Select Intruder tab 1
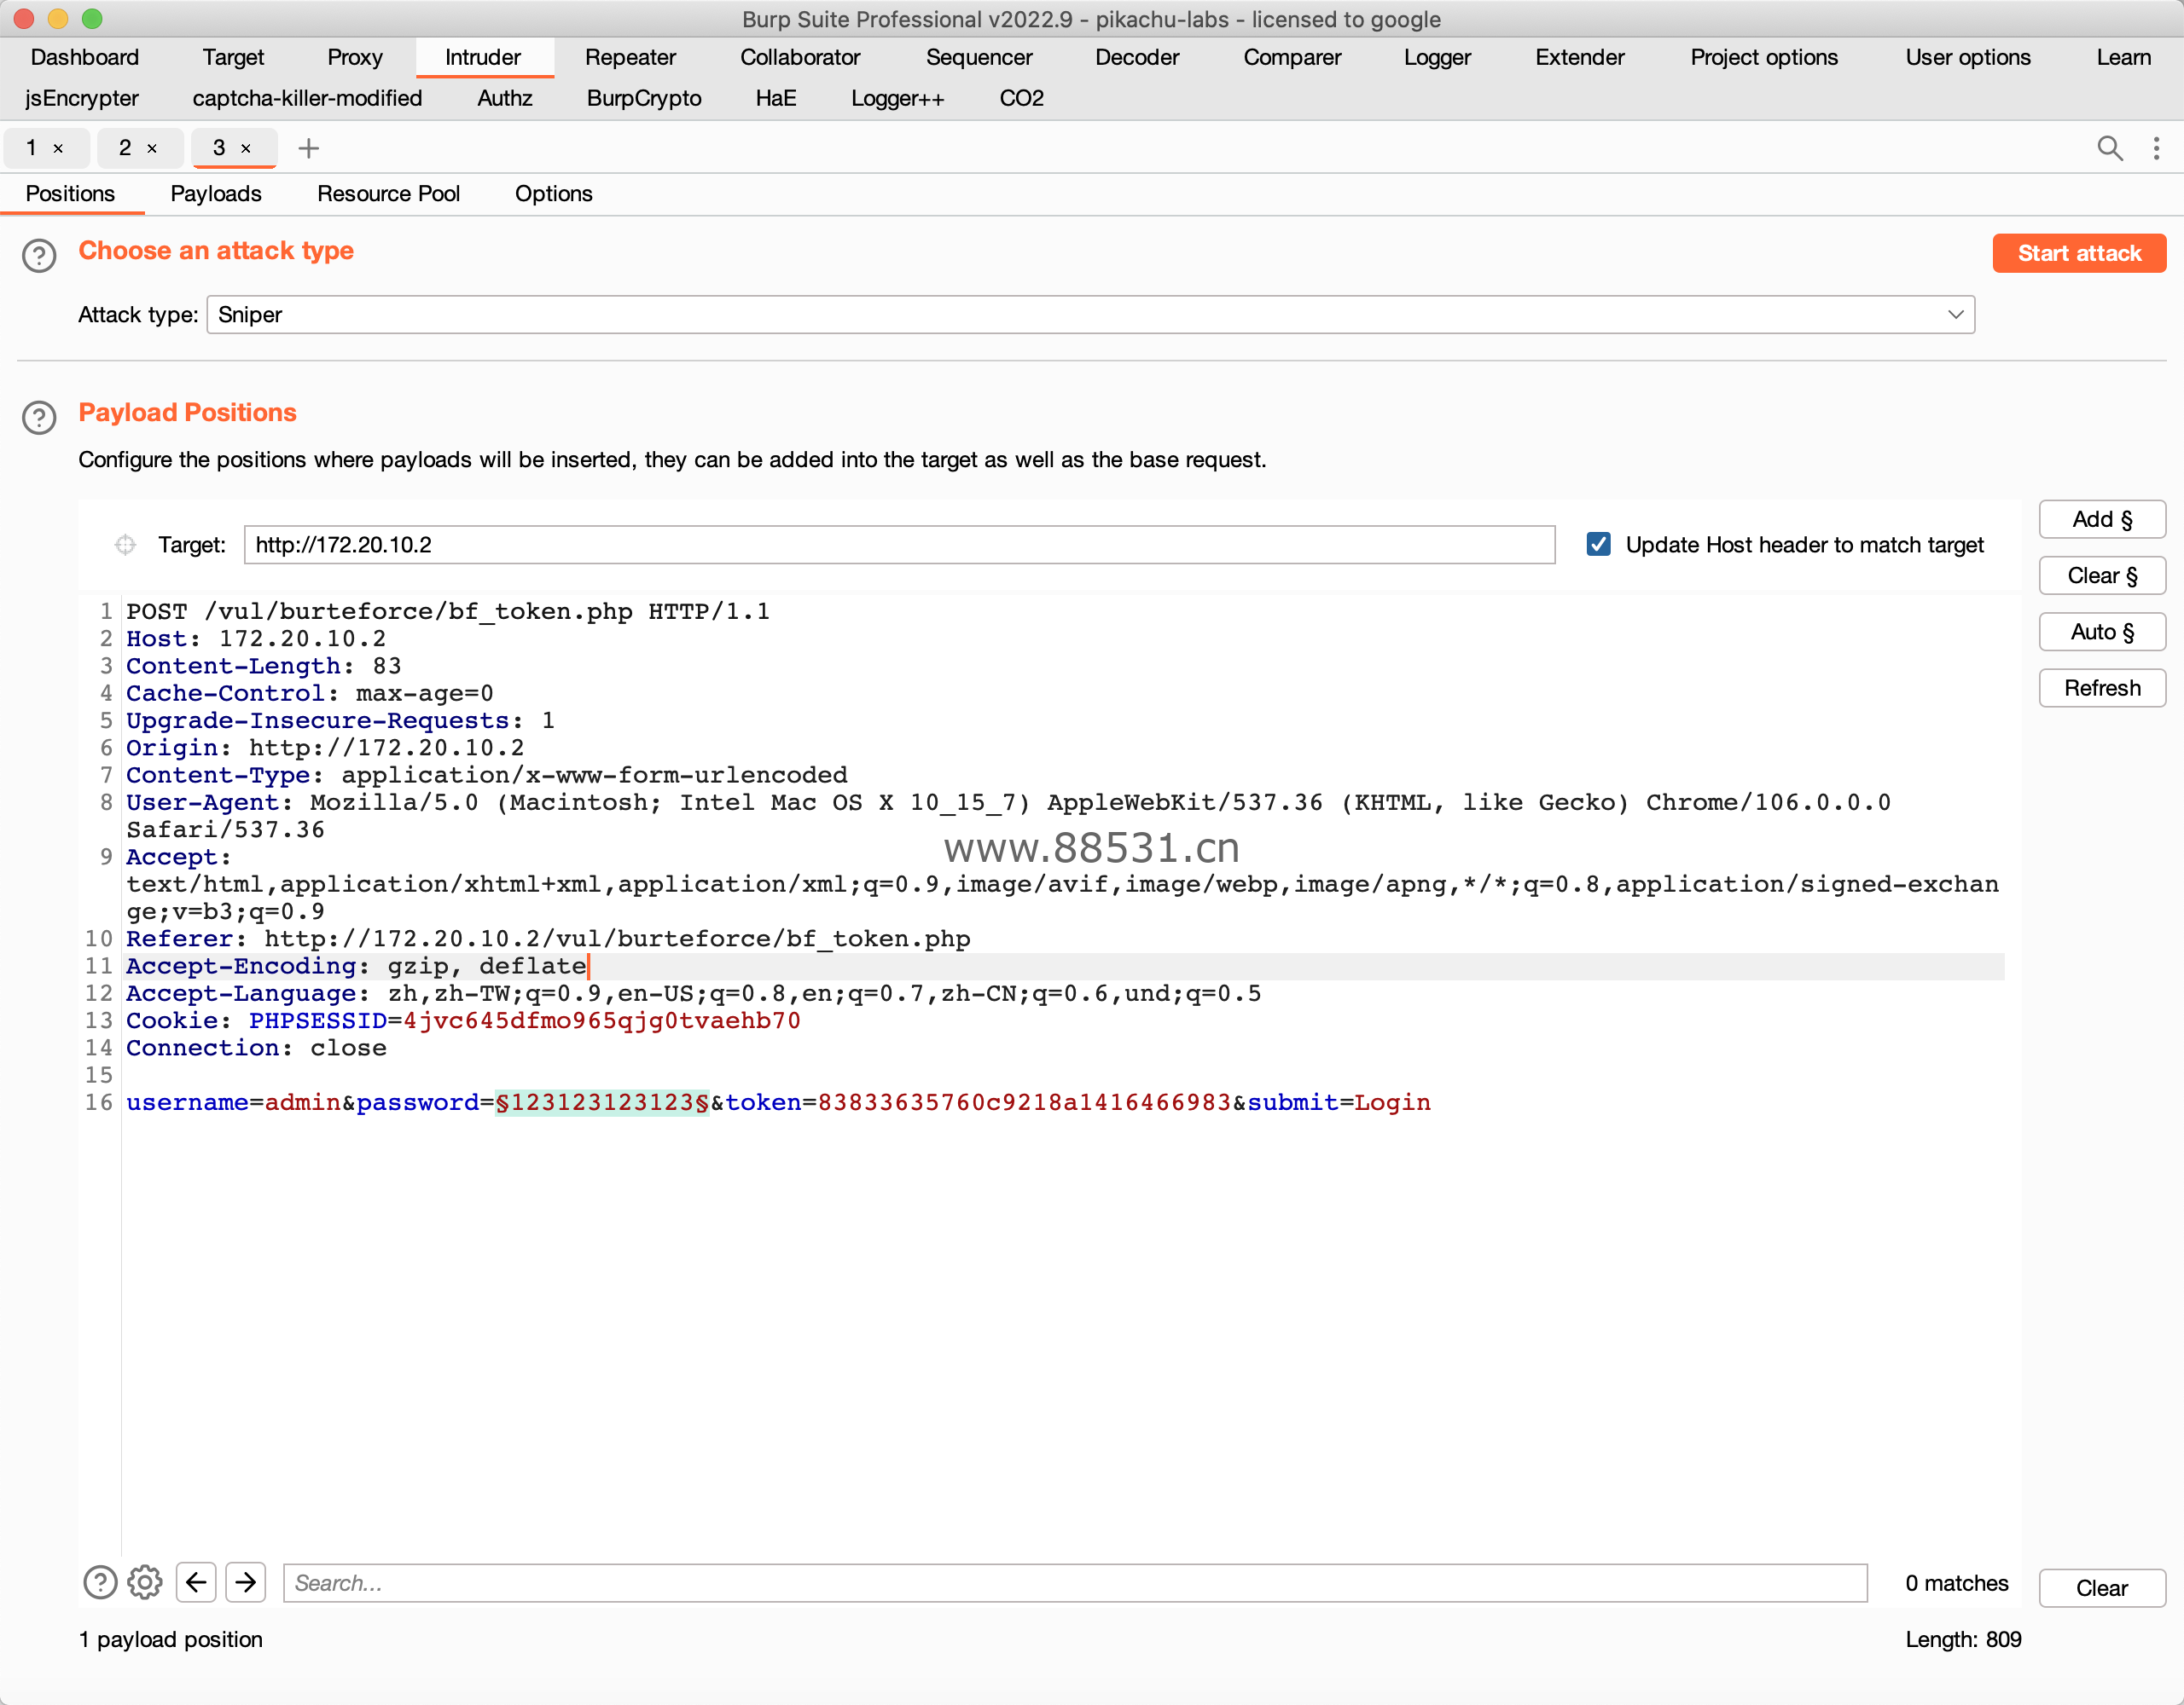2184x1705 pixels. (32, 148)
